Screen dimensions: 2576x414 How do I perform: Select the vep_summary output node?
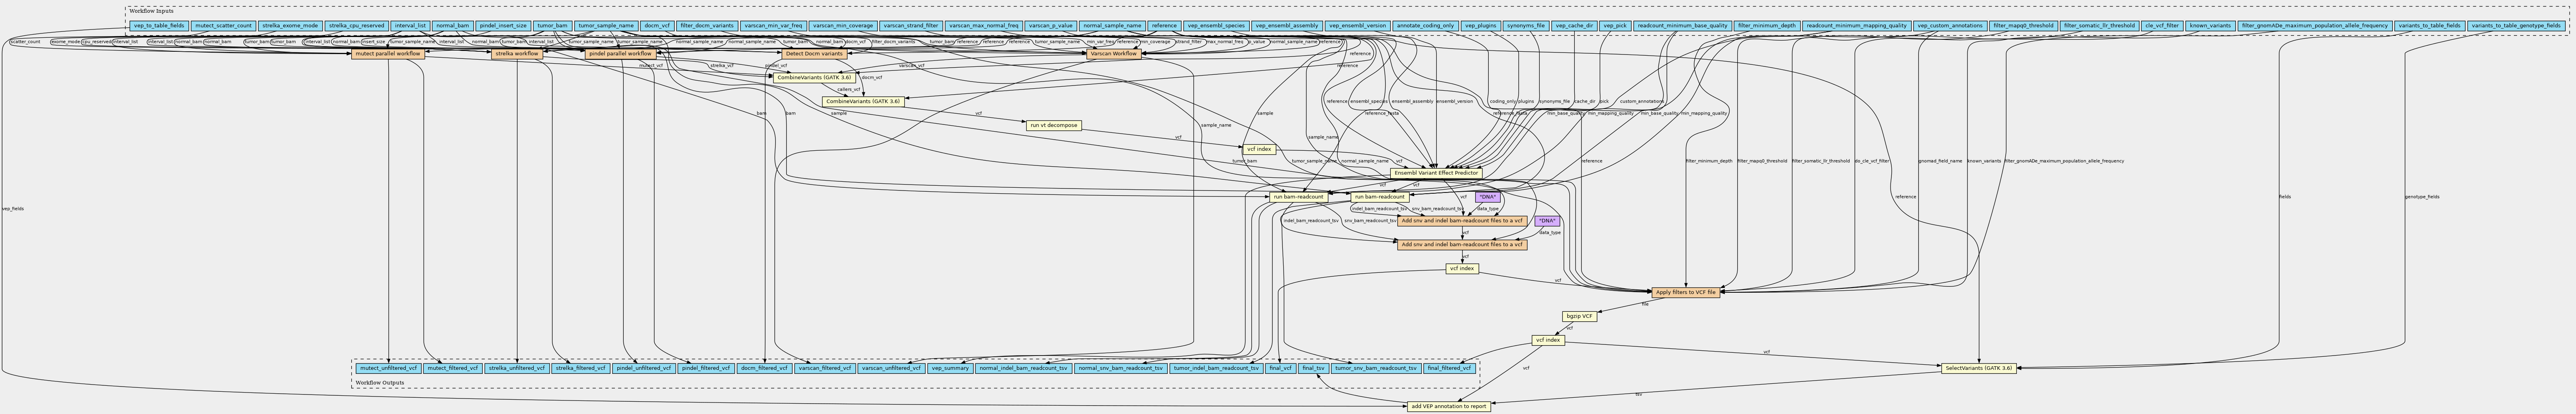tap(950, 368)
